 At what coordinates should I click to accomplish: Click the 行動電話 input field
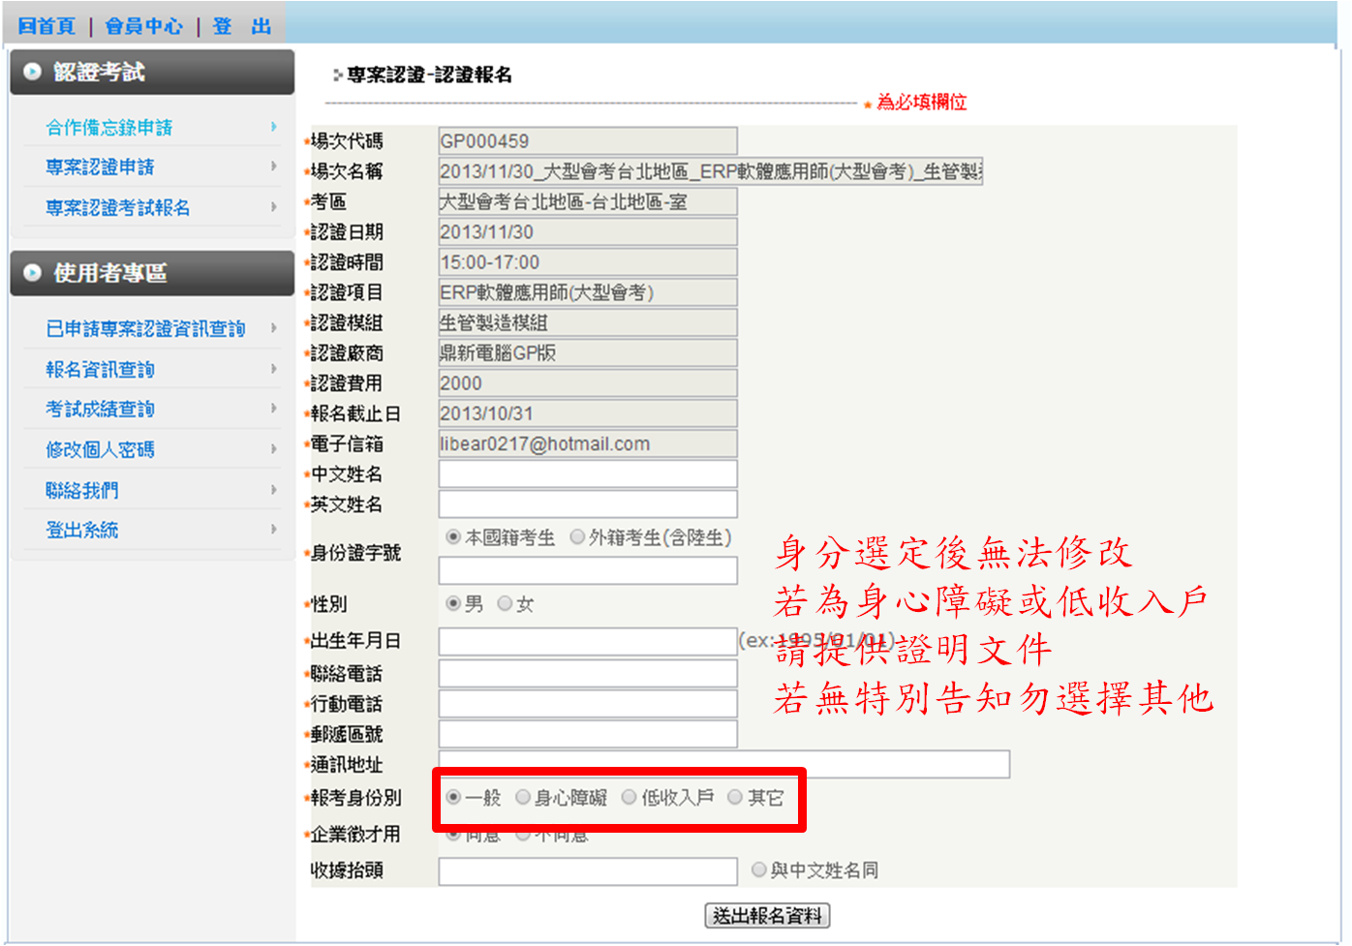tap(588, 704)
